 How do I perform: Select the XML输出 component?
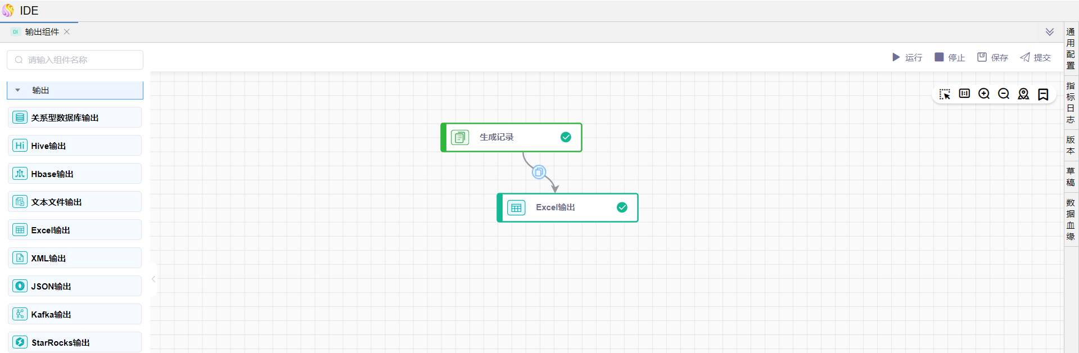(x=75, y=258)
